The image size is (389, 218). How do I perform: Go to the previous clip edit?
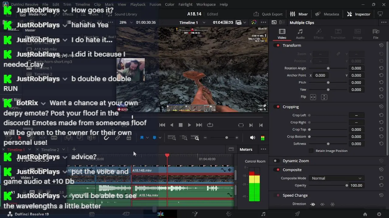coord(261,125)
